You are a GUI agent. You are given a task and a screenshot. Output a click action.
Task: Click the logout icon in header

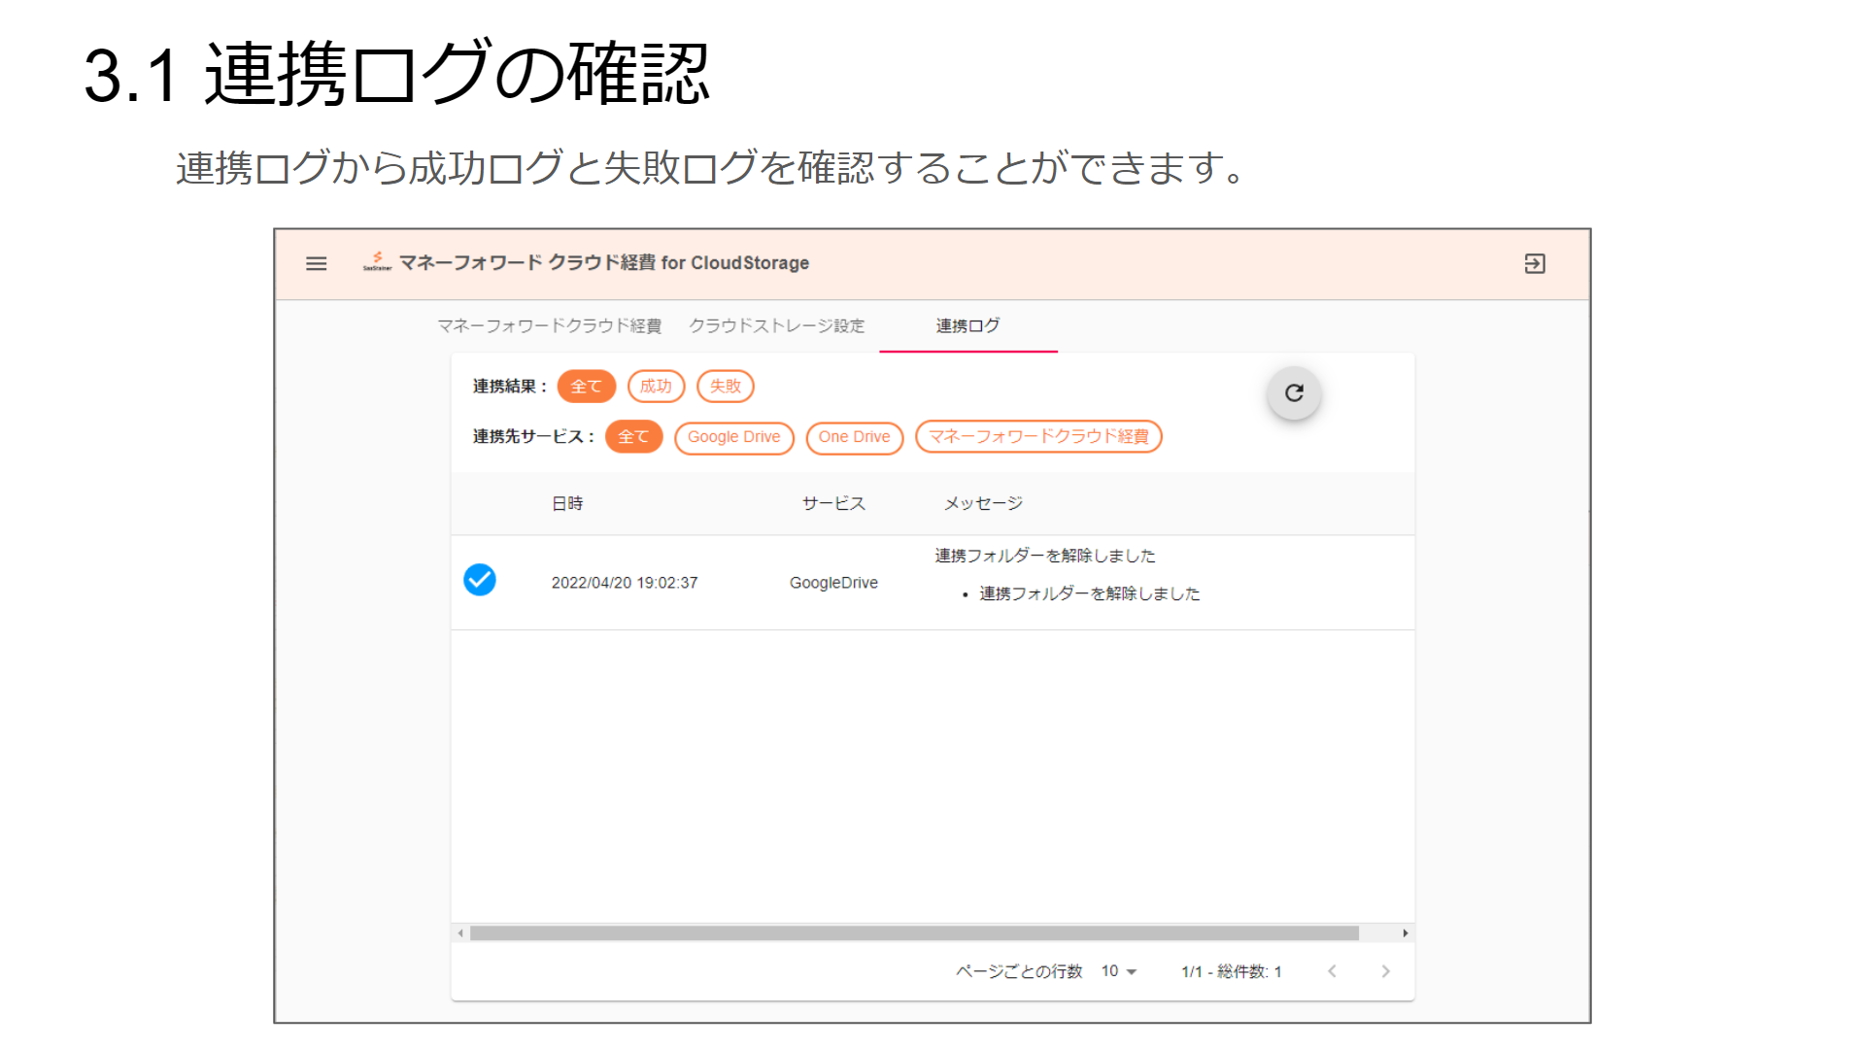(1535, 263)
